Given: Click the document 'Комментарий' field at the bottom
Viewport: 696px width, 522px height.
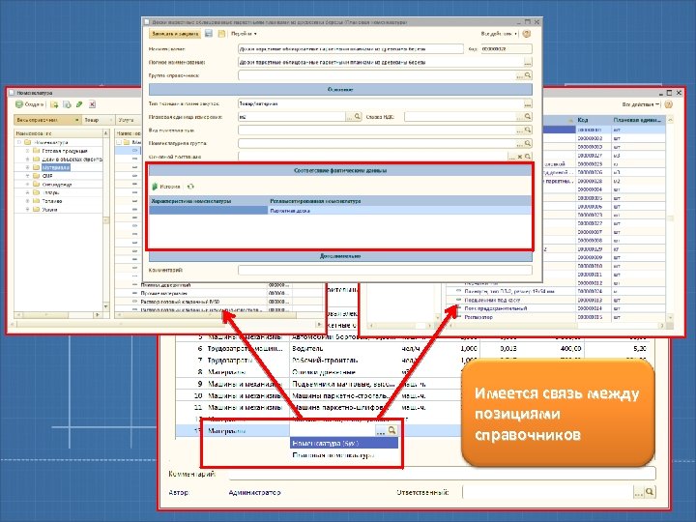Looking at the screenshot, I should coord(442,474).
